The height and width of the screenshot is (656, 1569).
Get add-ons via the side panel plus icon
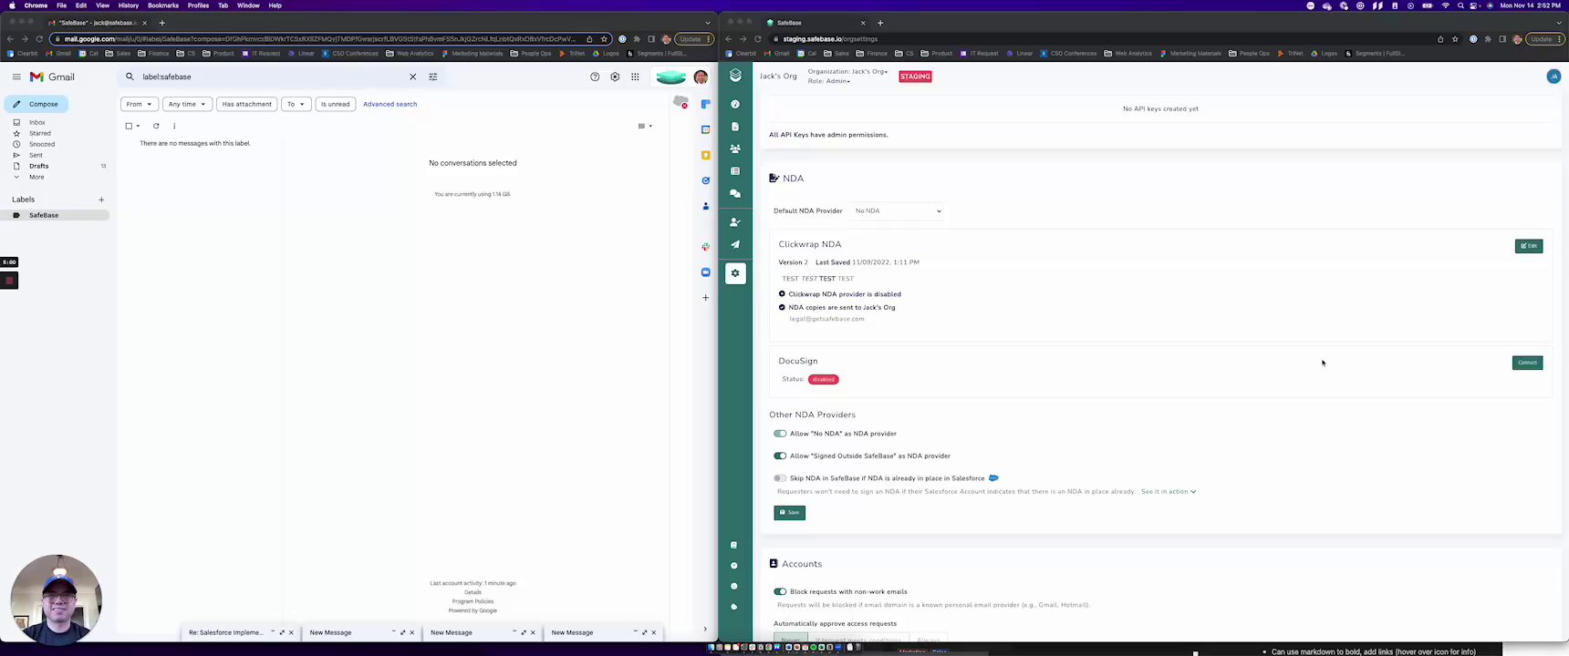(705, 297)
